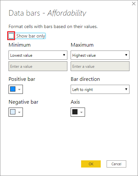Click the Minimum dropdown arrow
Image resolution: width=138 pixels, height=176 pixels.
pyautogui.click(x=64, y=55)
